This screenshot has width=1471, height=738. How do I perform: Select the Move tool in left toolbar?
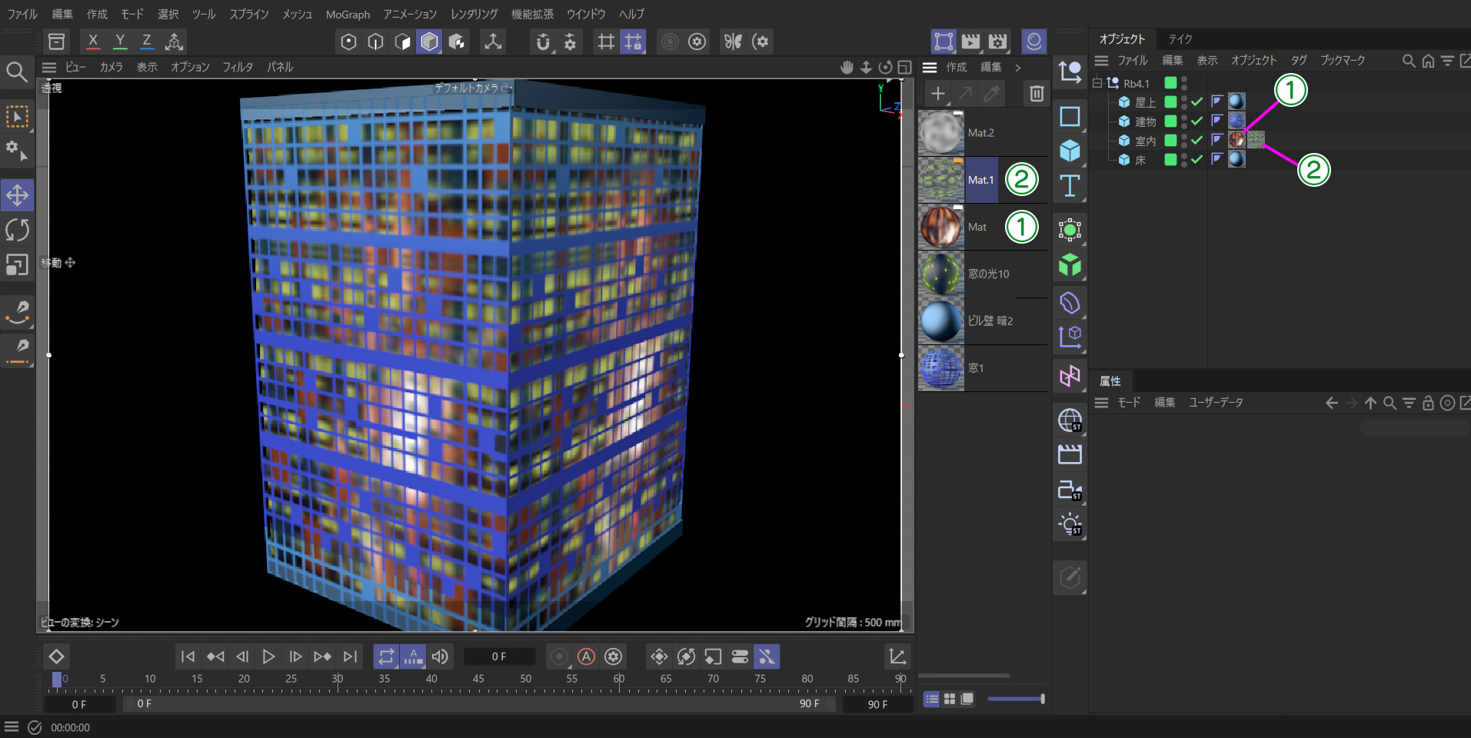click(17, 195)
